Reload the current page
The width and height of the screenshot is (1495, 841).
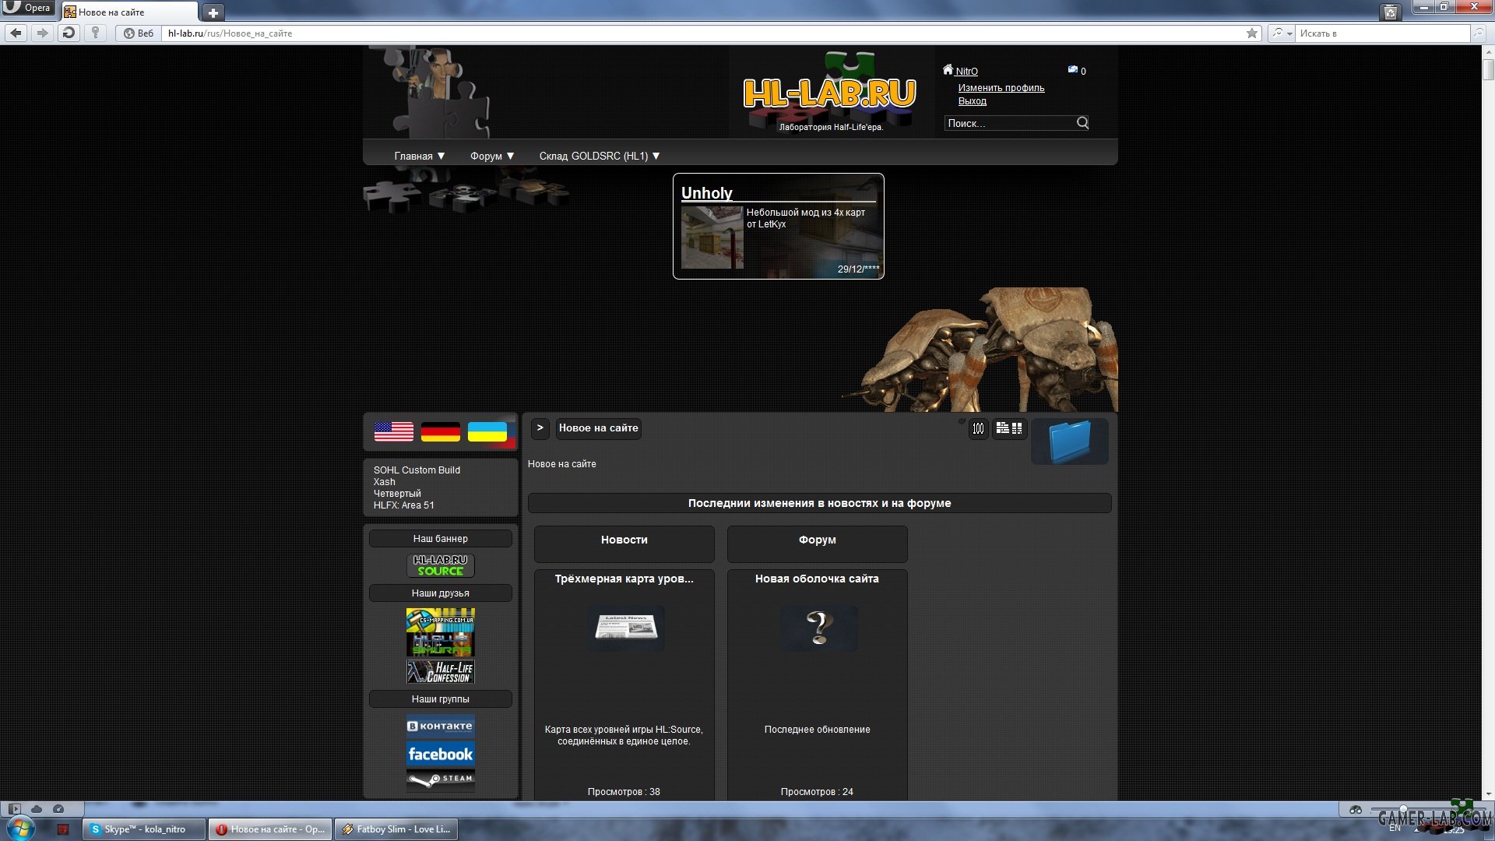(x=69, y=33)
